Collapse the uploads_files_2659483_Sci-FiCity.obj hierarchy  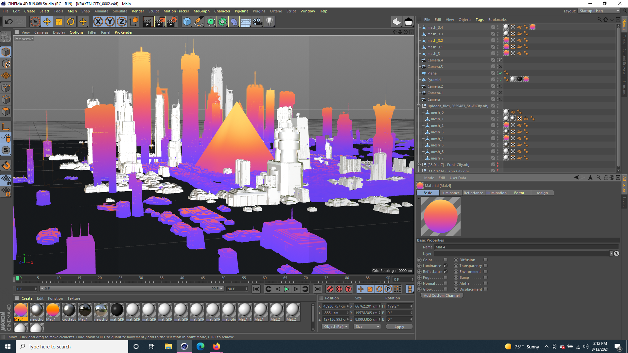point(419,106)
